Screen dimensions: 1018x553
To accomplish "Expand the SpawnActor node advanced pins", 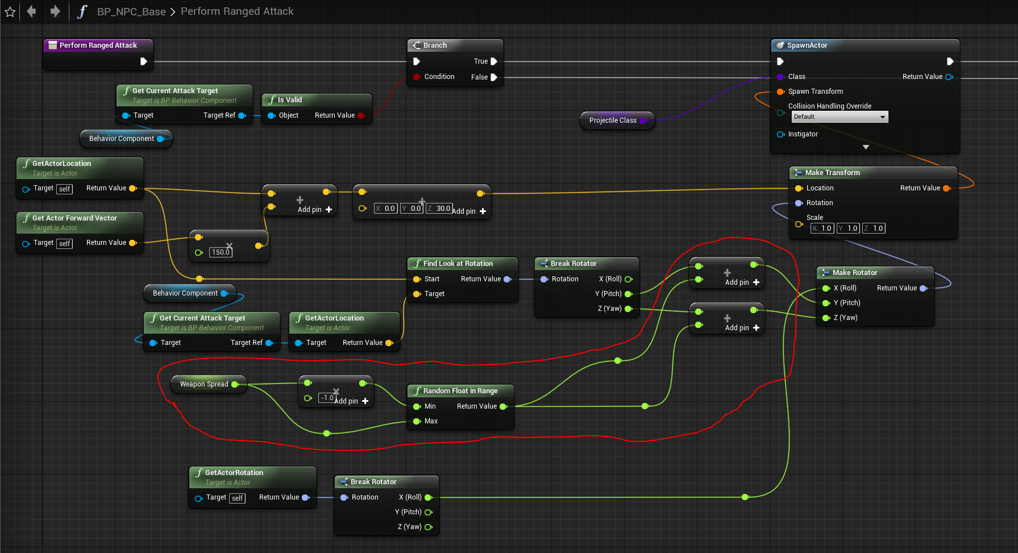I will tap(866, 147).
